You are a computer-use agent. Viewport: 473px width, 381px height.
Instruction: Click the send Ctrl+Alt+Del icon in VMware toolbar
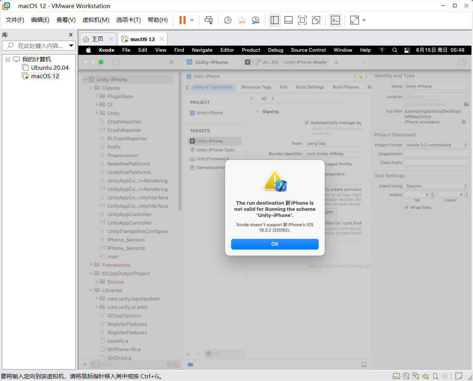pyautogui.click(x=209, y=20)
